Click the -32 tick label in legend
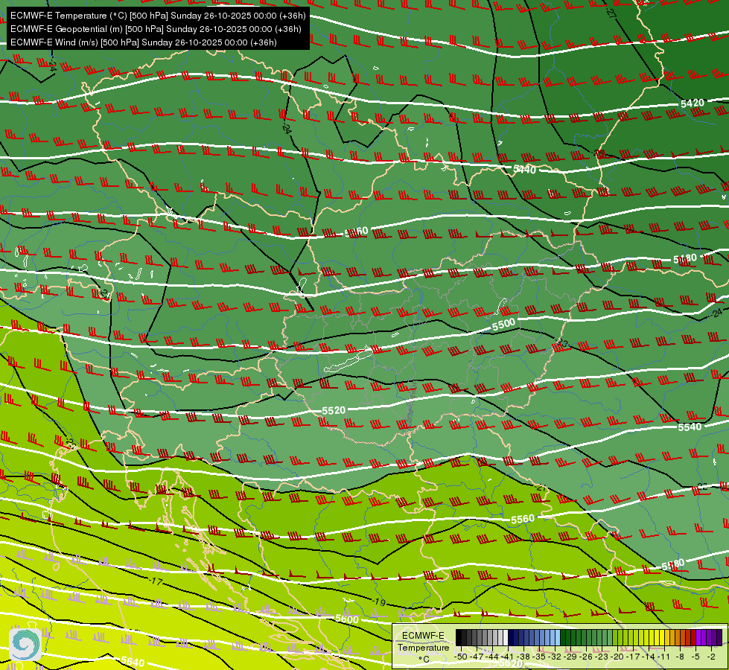Screen dimensions: 729x670 click(x=555, y=657)
